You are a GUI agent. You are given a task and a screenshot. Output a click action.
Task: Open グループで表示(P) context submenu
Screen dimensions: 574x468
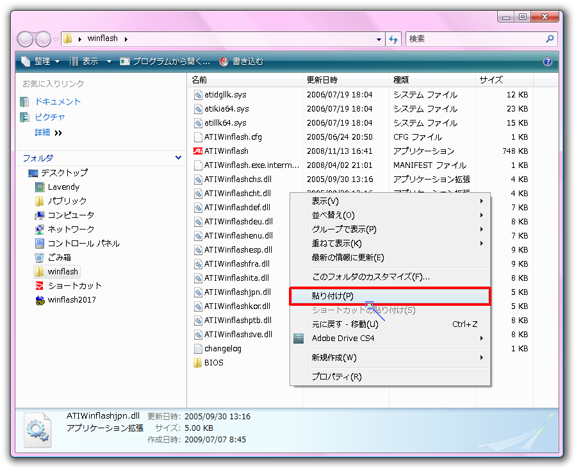click(x=390, y=230)
